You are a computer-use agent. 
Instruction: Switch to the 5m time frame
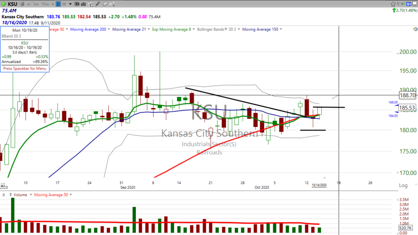point(36,4)
